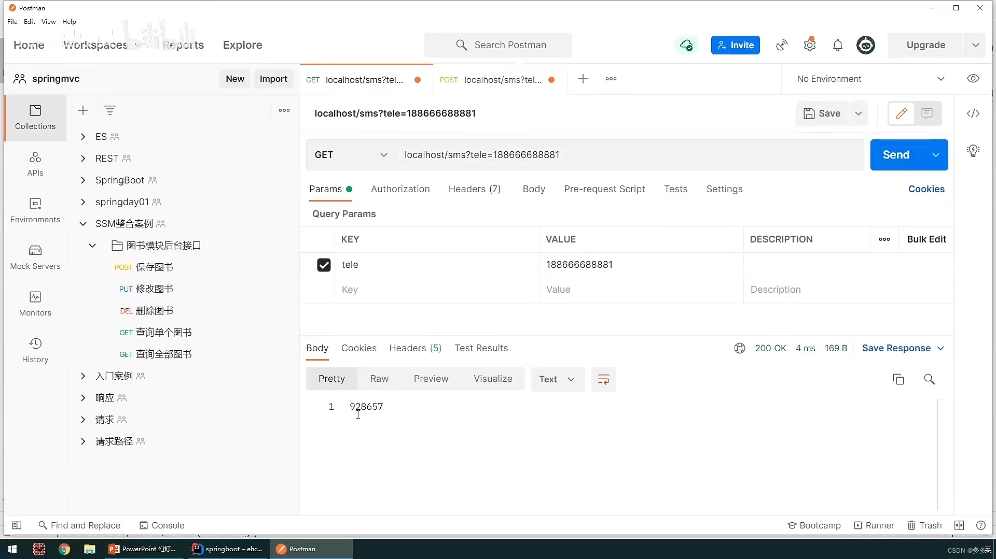The width and height of the screenshot is (996, 559).
Task: Collapse the SSM整合案例 collection
Action: (83, 224)
